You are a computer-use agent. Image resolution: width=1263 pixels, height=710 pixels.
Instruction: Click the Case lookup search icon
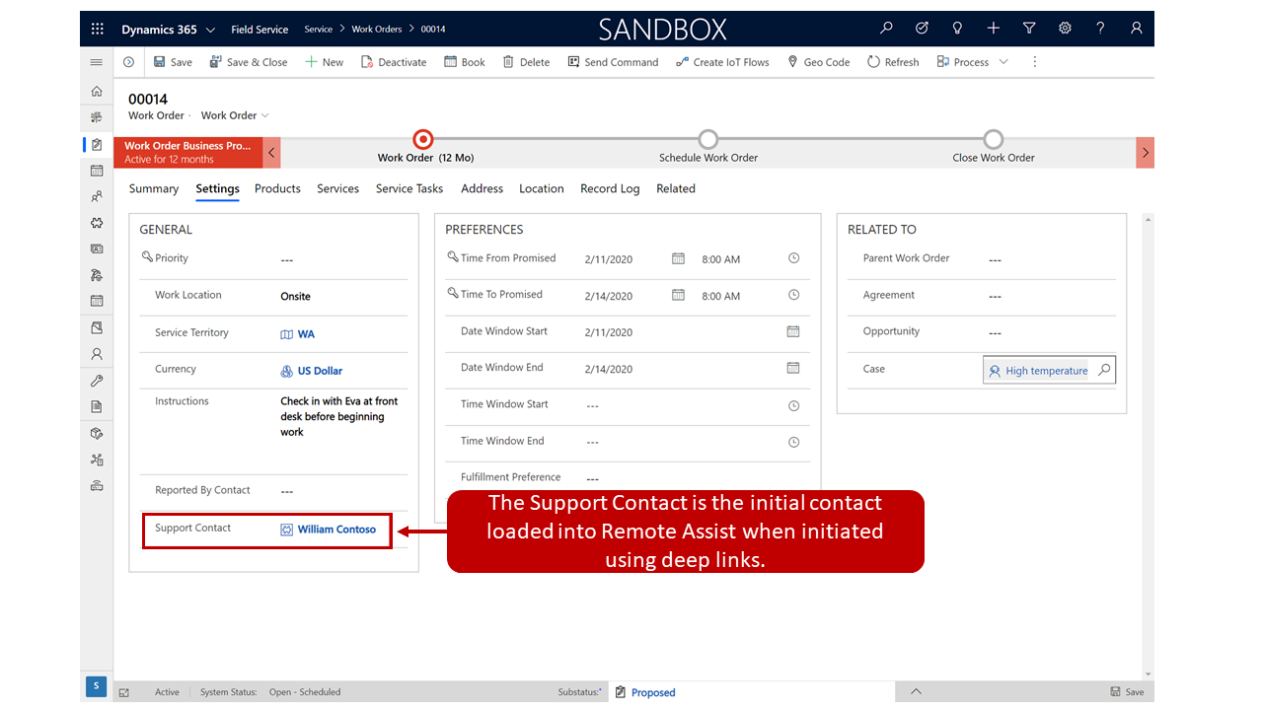1104,370
